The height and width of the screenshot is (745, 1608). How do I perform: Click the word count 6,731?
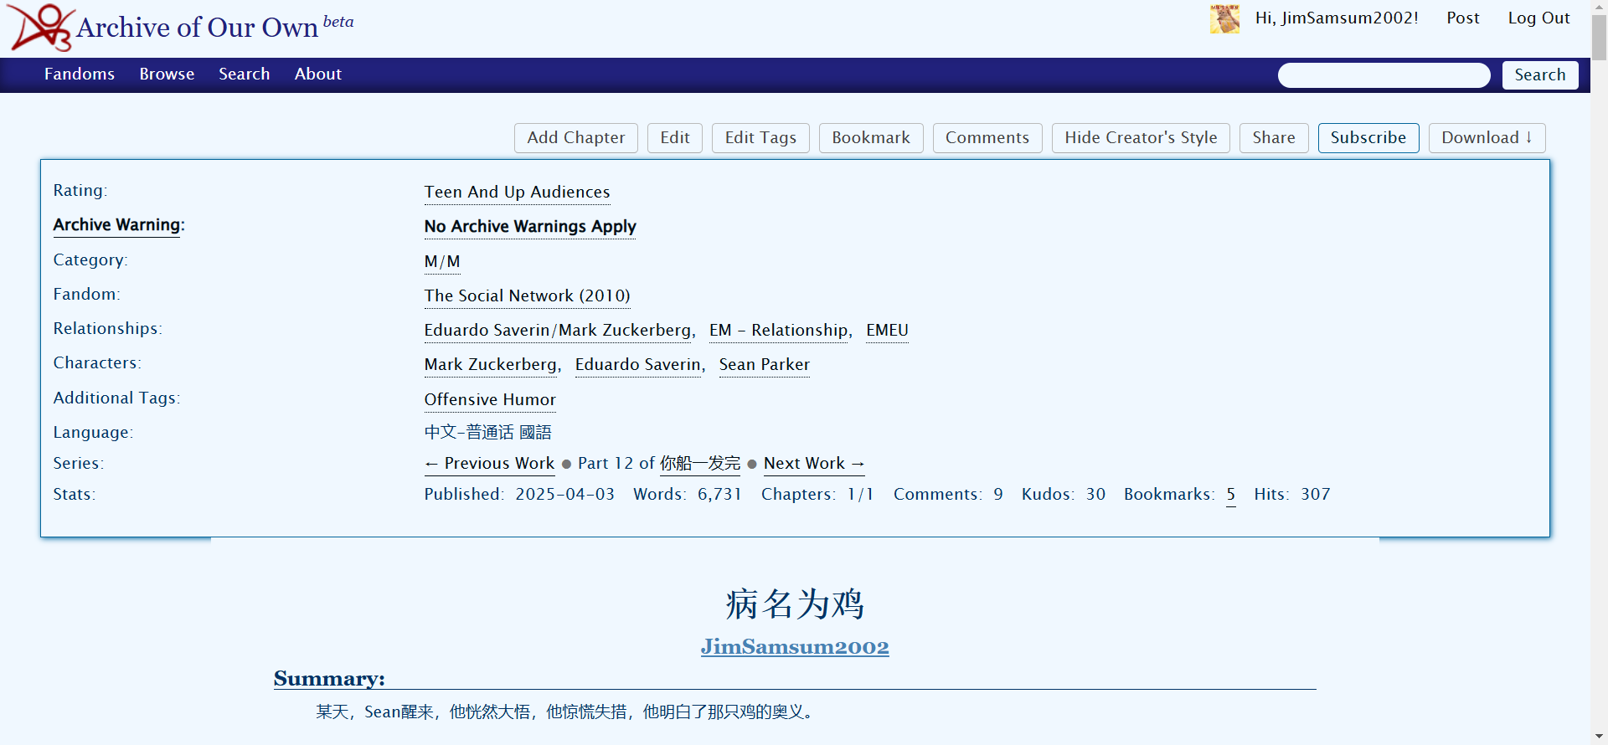(x=719, y=495)
